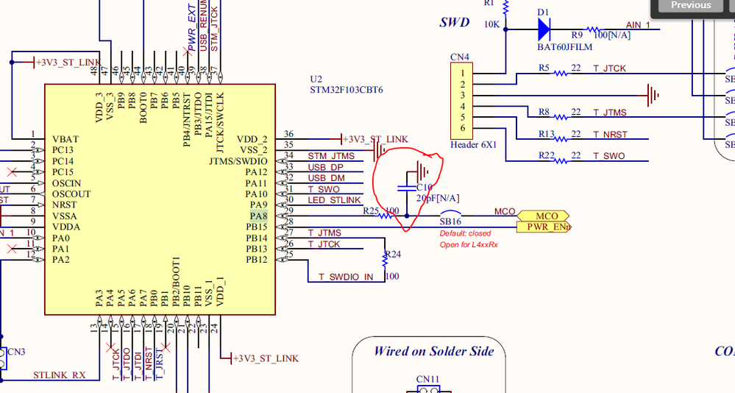Click the T_JTMS label on pin 27
This screenshot has height=393, width=735.
click(324, 233)
